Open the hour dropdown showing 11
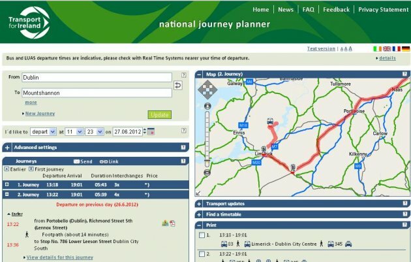The width and height of the screenshot is (411, 262). 74,131
